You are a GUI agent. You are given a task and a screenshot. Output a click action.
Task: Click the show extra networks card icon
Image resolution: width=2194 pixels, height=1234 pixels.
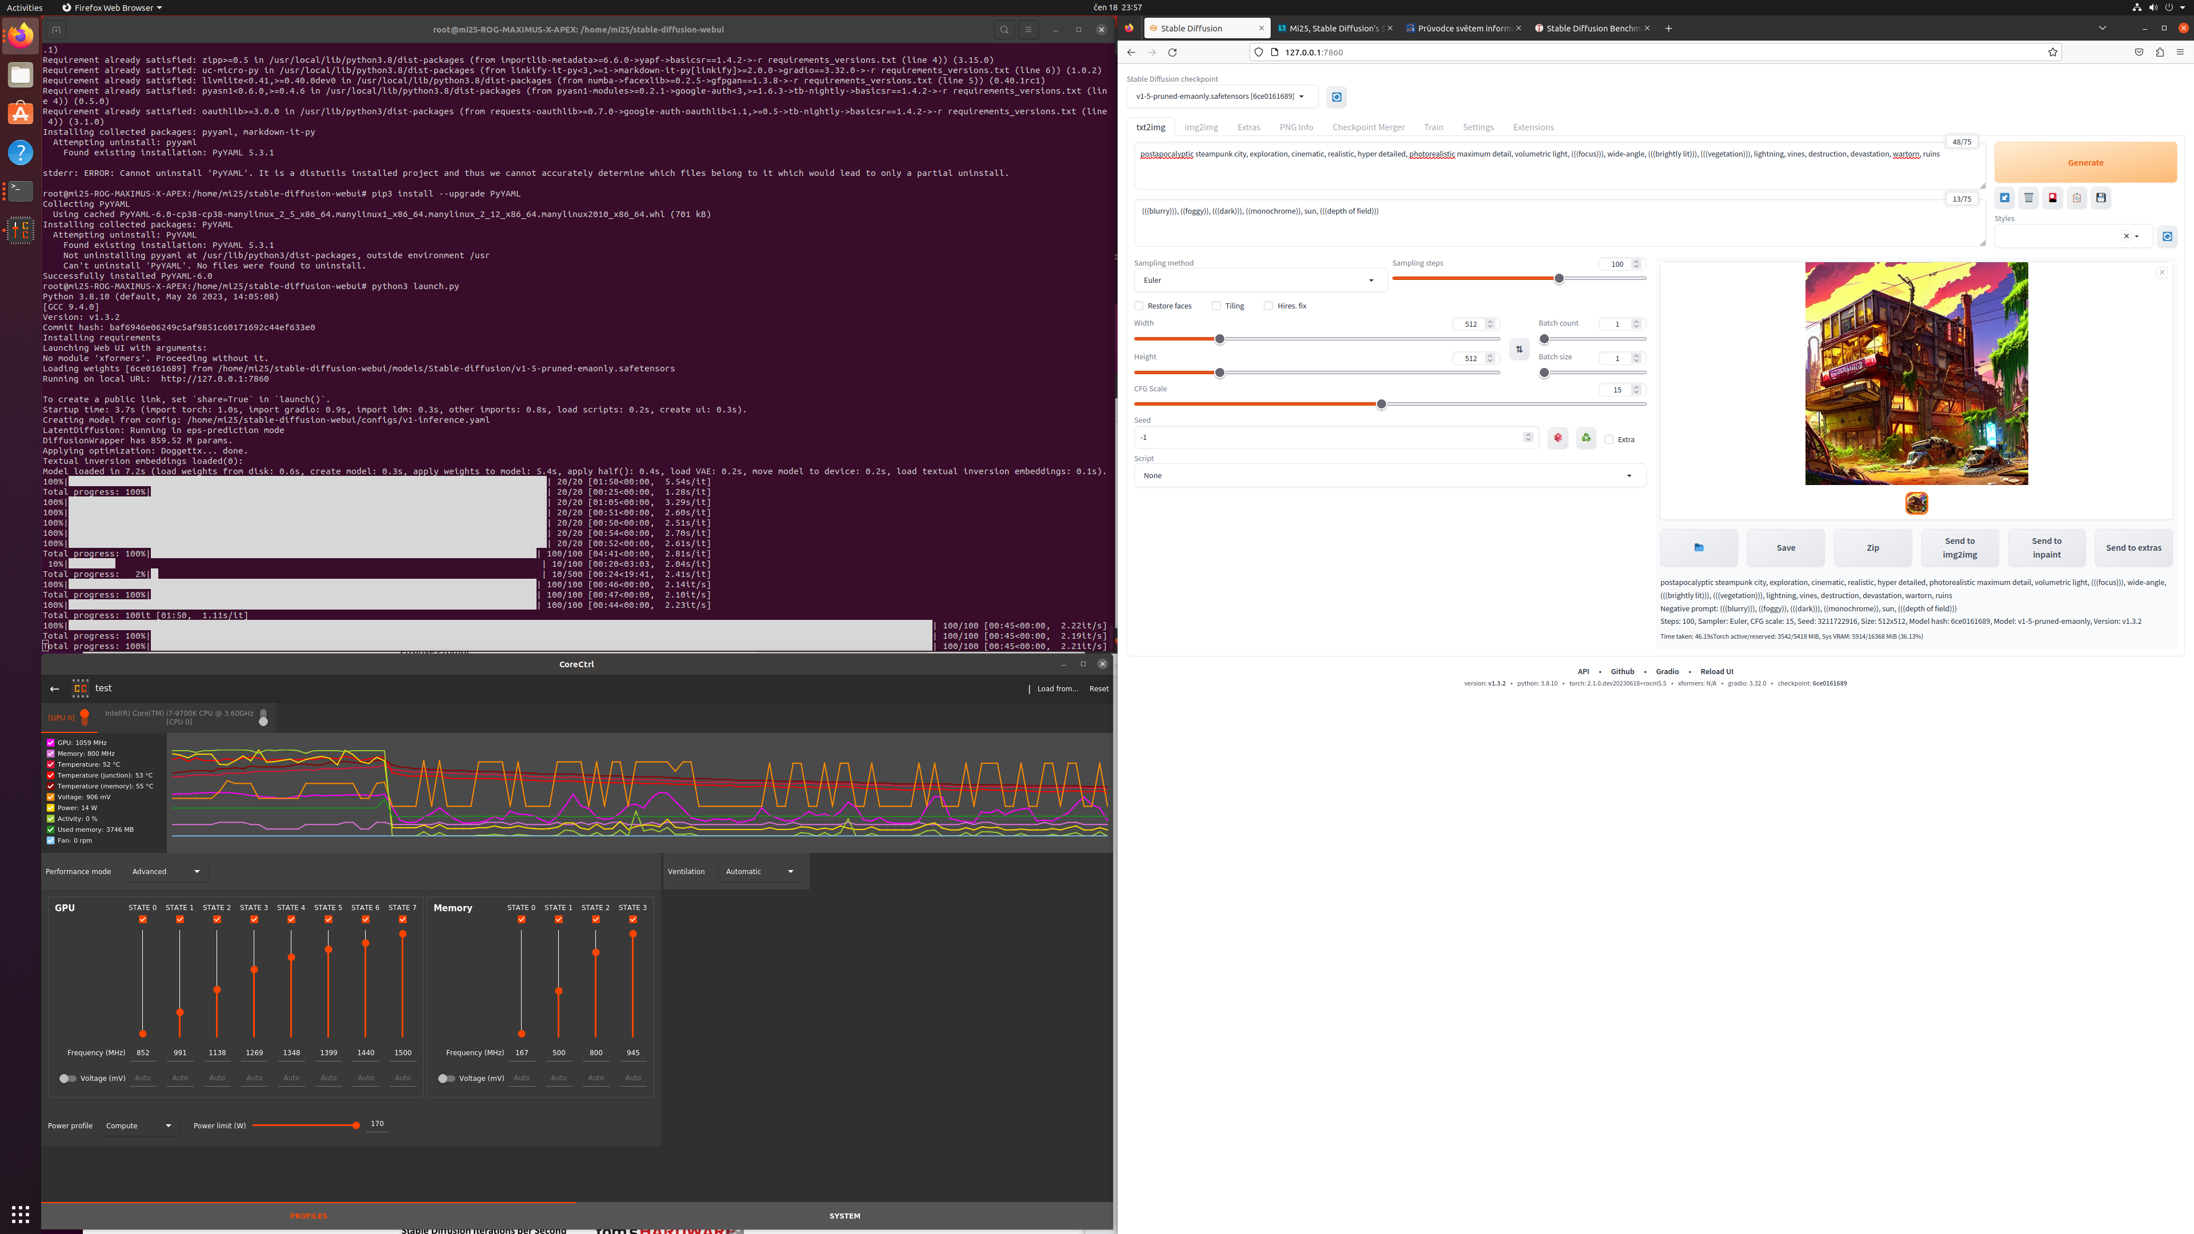(2053, 198)
